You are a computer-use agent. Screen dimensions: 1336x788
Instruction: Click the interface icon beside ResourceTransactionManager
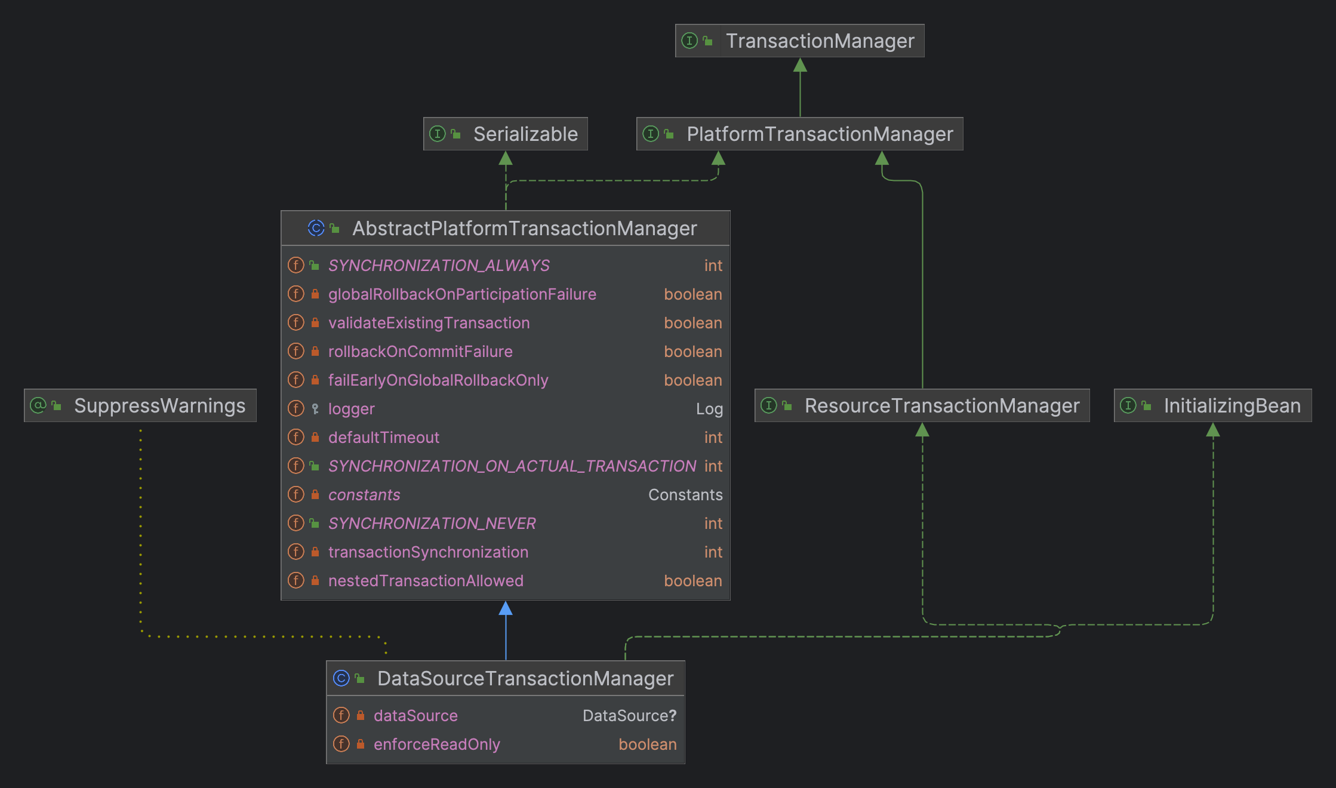(769, 405)
